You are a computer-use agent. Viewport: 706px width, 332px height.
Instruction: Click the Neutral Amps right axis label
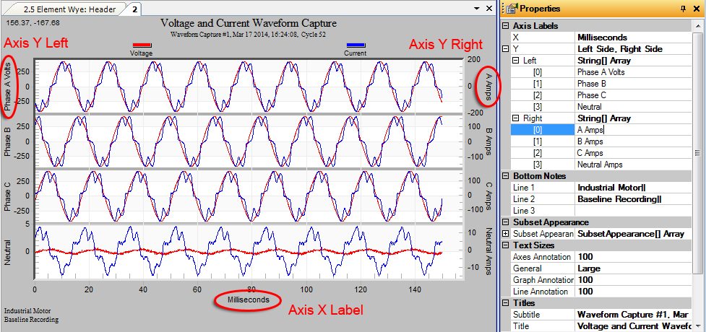[x=488, y=252]
